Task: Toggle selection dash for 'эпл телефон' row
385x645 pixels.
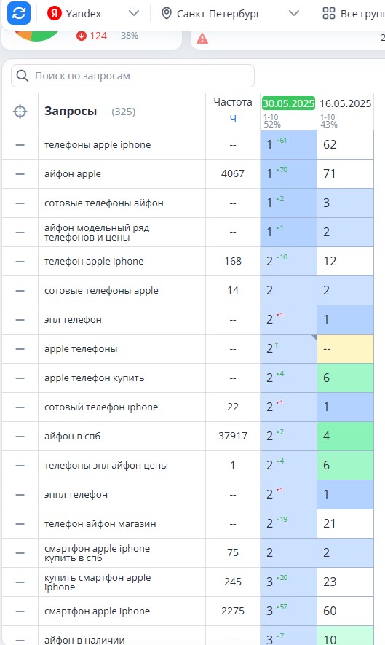Action: pyautogui.click(x=20, y=320)
